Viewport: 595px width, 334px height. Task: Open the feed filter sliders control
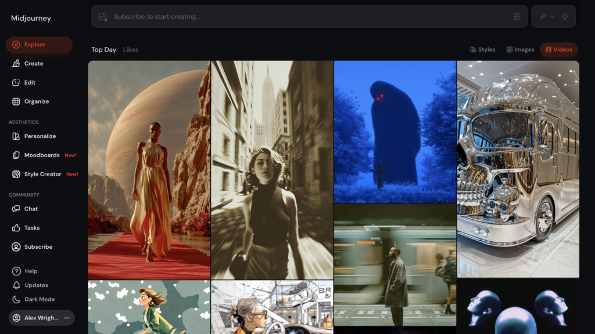tap(517, 16)
